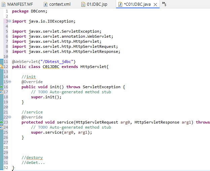Click the closing brace on line 32
Image resolution: width=210 pixels, height=171 pixels.
click(13, 168)
